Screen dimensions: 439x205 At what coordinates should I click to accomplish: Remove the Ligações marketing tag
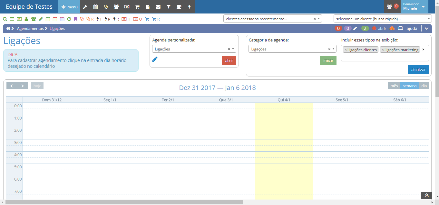383,50
